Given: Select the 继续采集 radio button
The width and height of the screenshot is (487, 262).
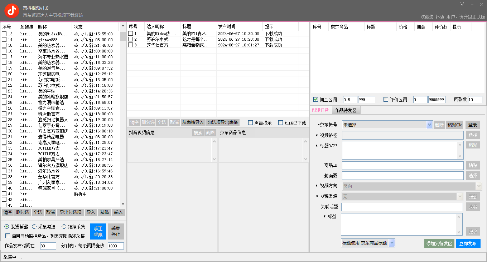Looking at the screenshot, I should pos(64,227).
